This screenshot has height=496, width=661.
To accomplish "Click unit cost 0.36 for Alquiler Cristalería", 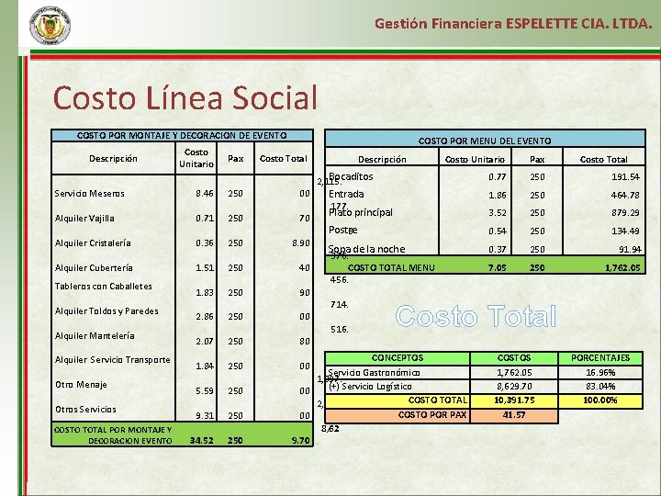I will (x=205, y=243).
